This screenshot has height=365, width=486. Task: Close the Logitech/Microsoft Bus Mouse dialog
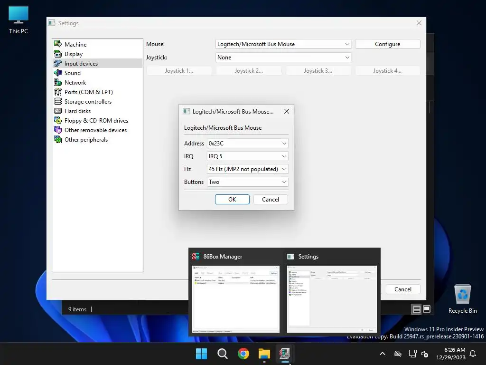click(287, 111)
